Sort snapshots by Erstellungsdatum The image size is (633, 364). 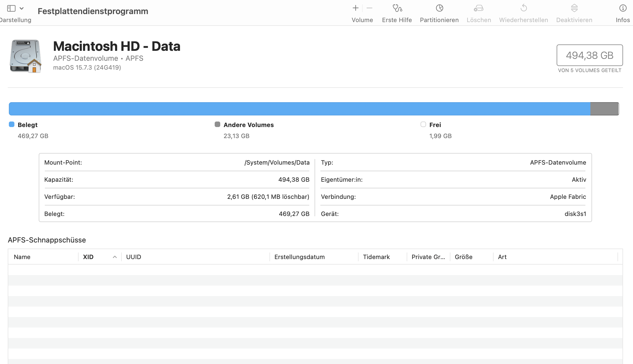299,257
